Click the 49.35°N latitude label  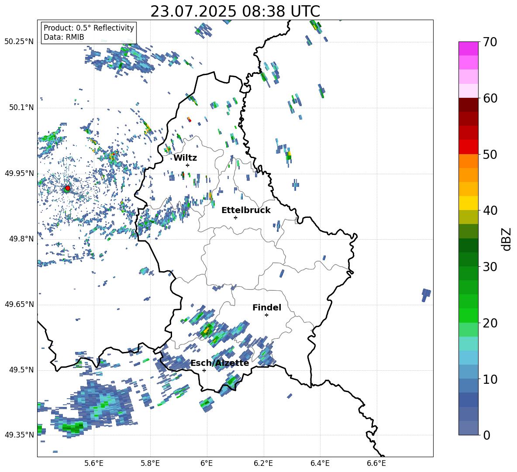pos(19,435)
